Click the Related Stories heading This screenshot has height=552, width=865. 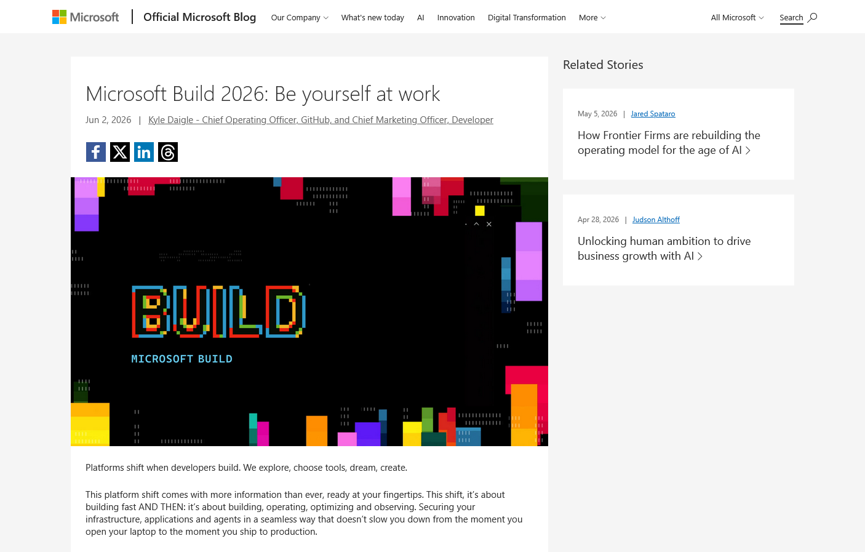tap(603, 65)
